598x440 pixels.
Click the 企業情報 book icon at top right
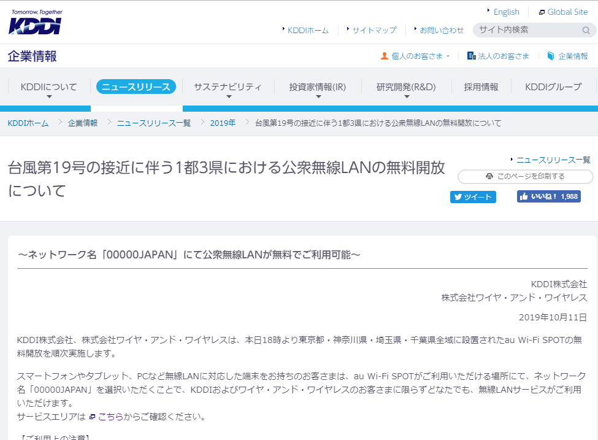pyautogui.click(x=551, y=56)
